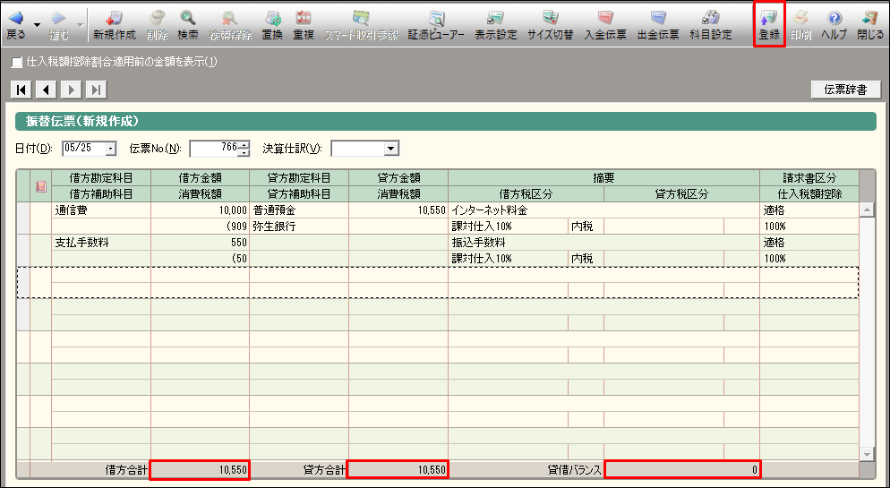This screenshot has height=488, width=890.
Task: Open 科目設定 account settings
Action: [710, 24]
